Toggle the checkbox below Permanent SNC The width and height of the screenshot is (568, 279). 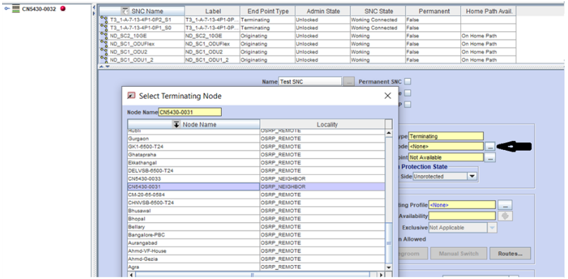pos(407,93)
